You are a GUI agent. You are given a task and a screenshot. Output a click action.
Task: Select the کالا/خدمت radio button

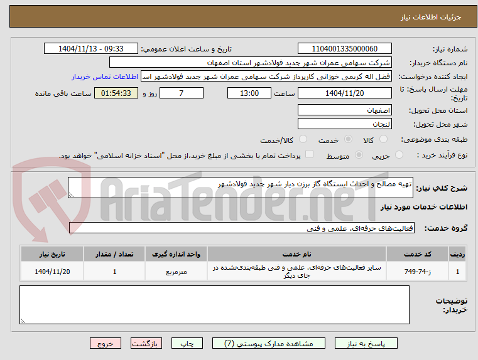303,139
